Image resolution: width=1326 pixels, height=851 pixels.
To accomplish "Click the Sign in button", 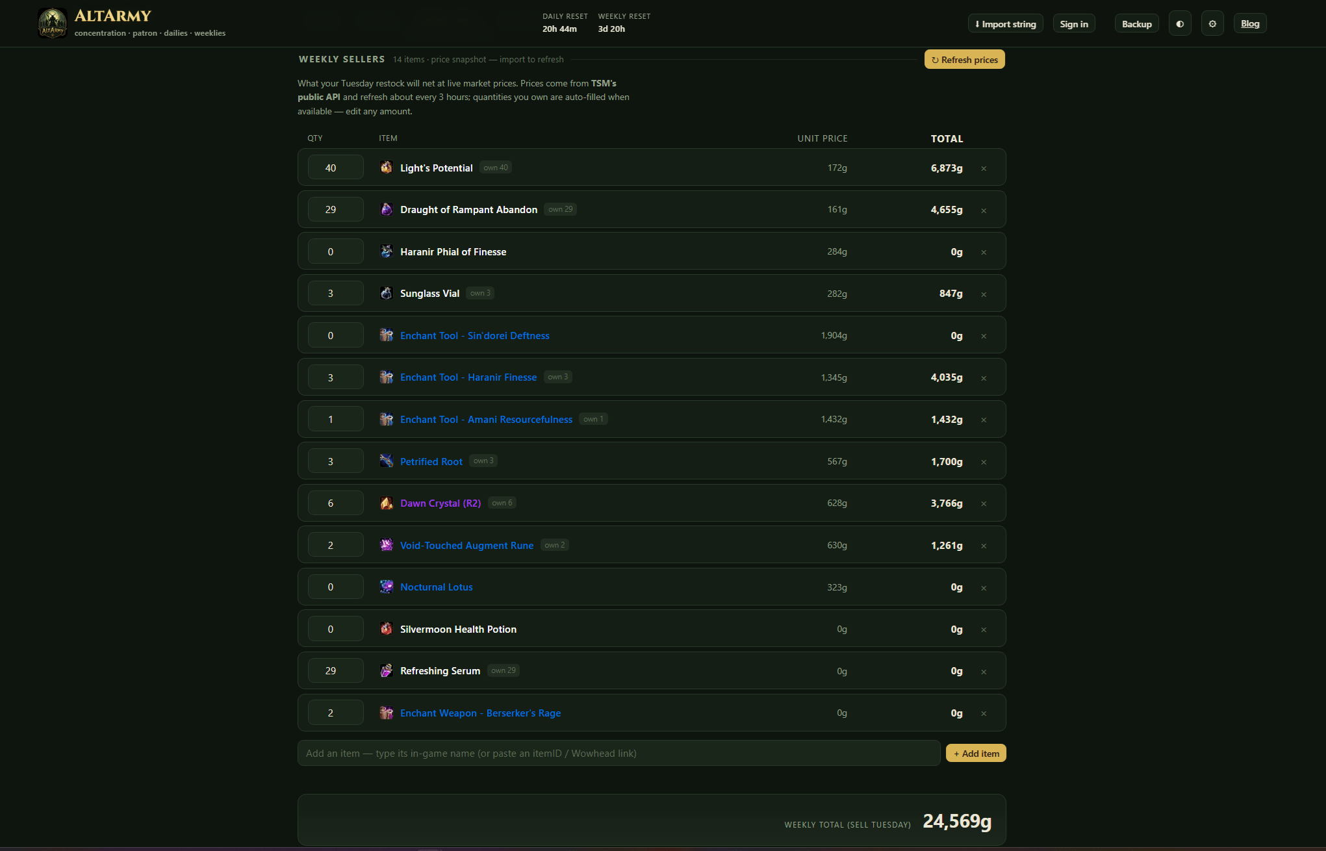I will tap(1074, 24).
